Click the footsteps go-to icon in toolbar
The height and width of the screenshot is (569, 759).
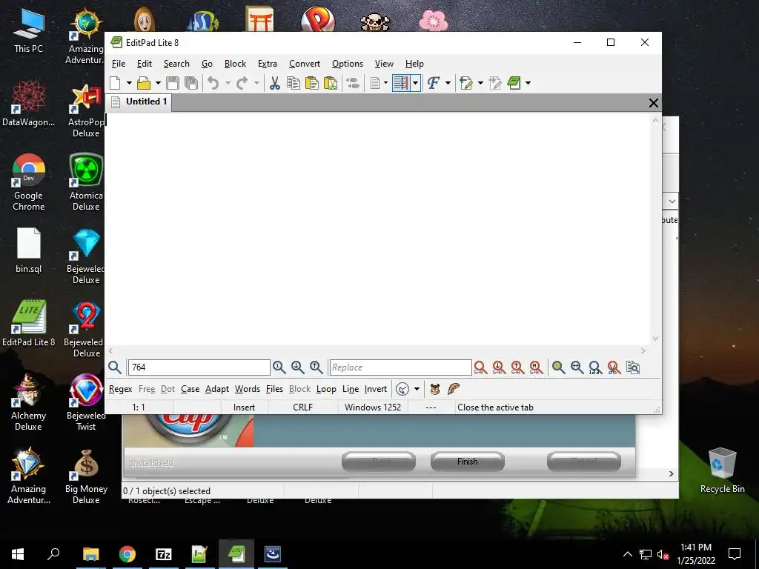click(x=353, y=83)
